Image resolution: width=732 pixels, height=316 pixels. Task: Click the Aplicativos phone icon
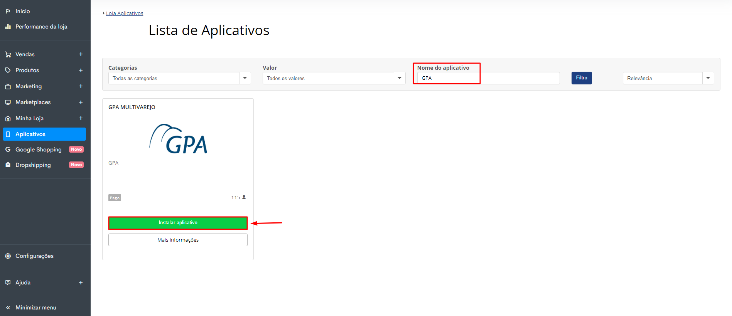tap(8, 134)
